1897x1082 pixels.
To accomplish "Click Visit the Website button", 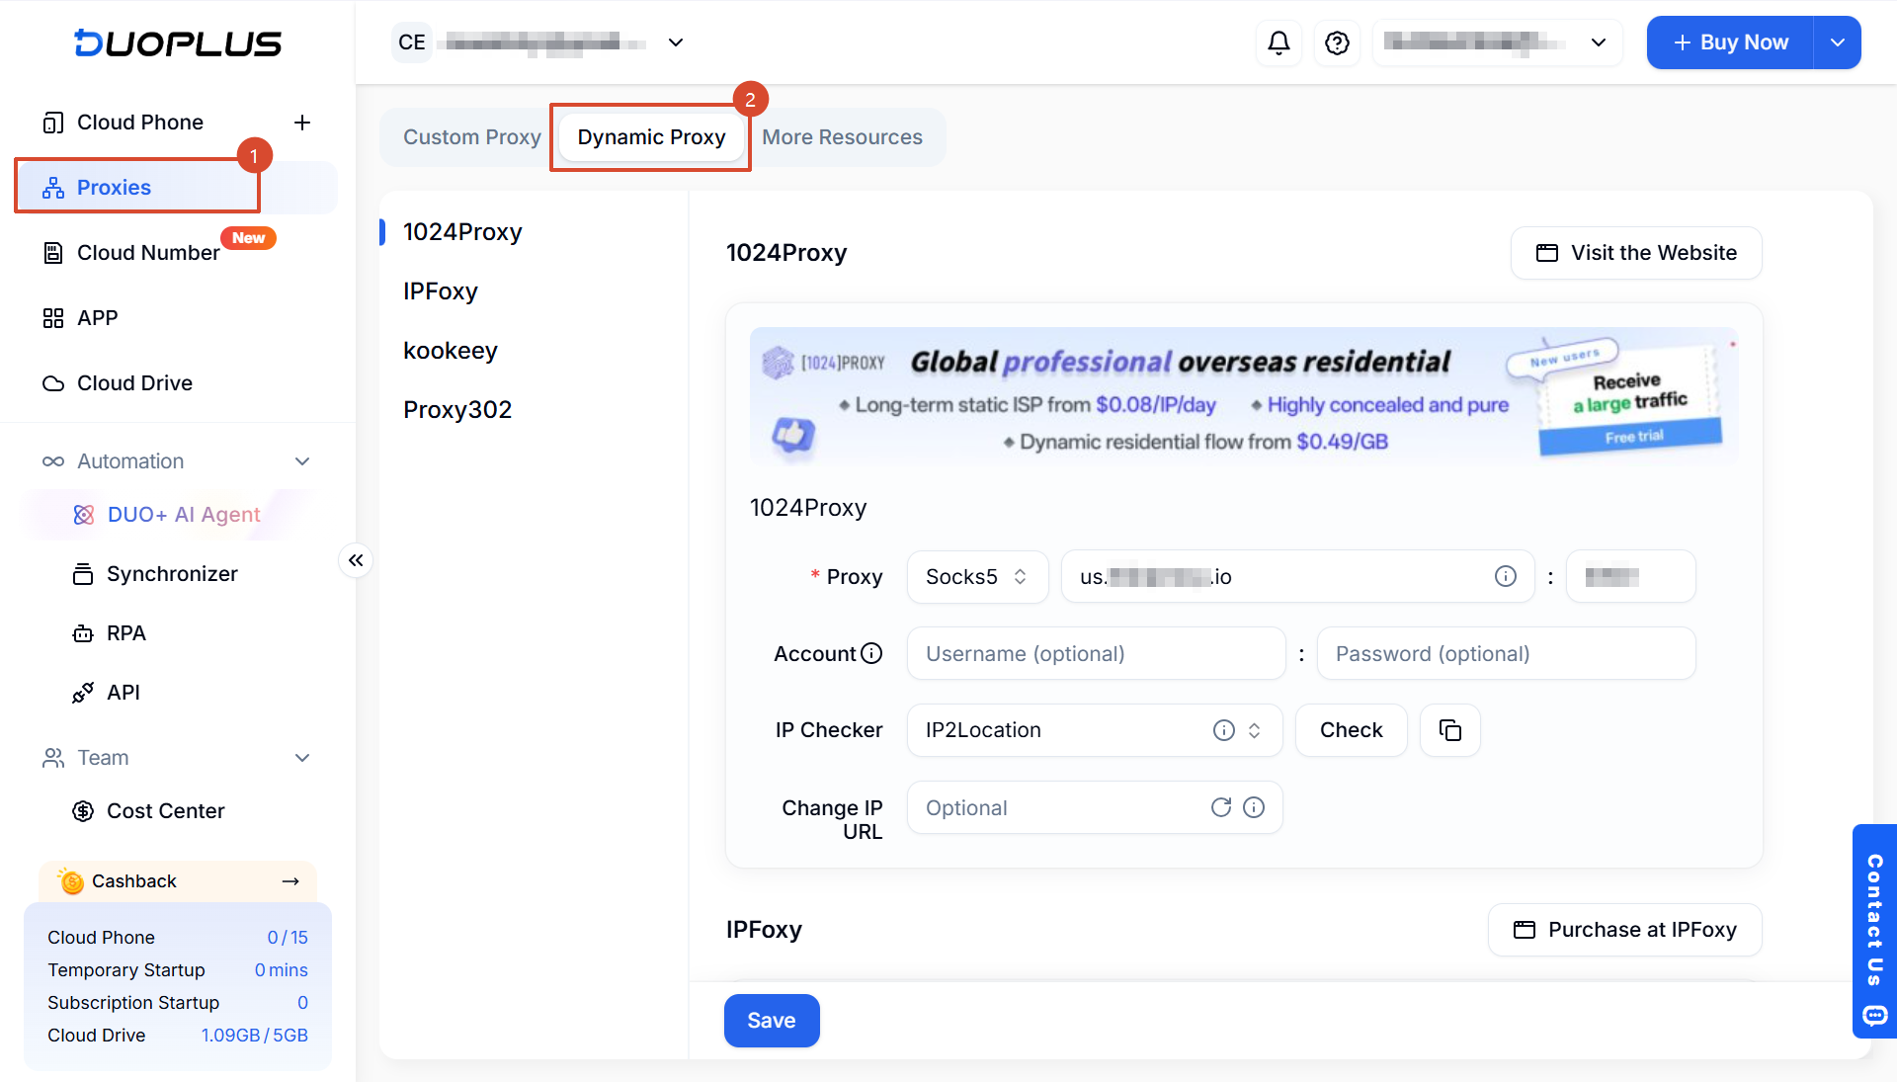I will pos(1636,253).
